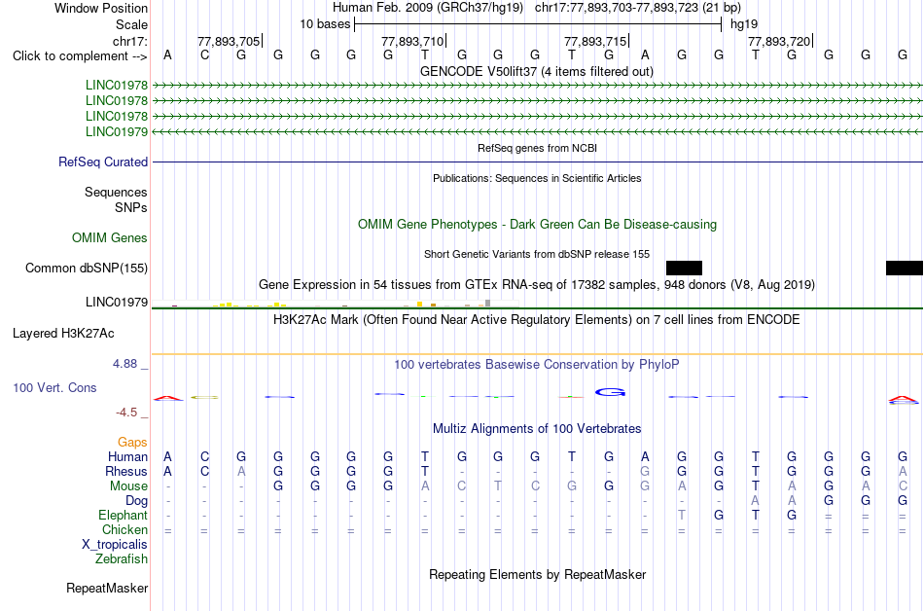924x611 pixels.
Task: Click the 'Dog' species row label
Action: click(137, 501)
